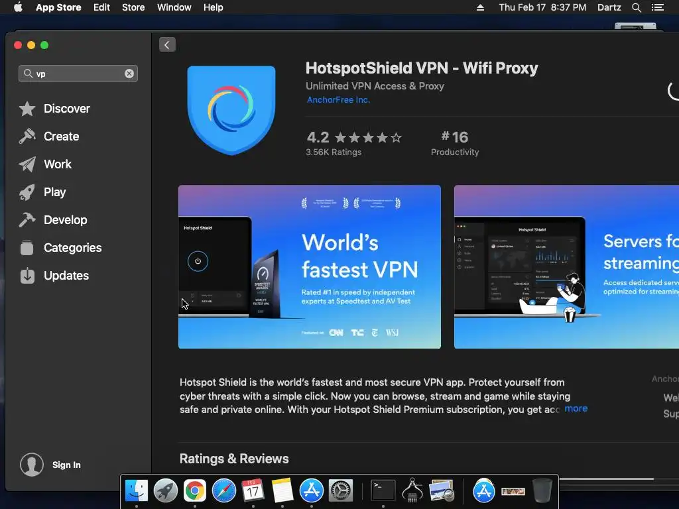Click the Ratings & Reviews heading
Image resolution: width=679 pixels, height=509 pixels.
click(x=234, y=459)
